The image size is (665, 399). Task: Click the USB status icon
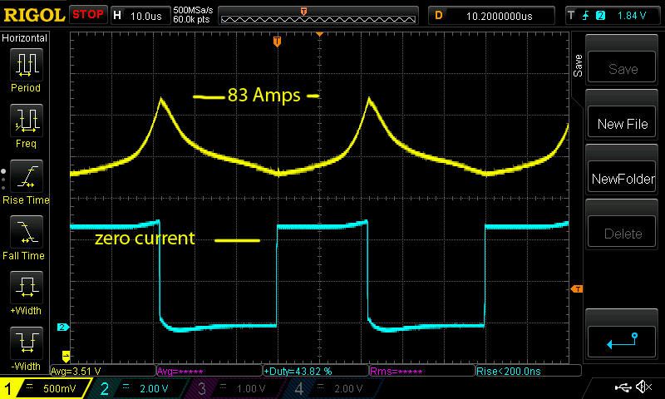pos(623,387)
